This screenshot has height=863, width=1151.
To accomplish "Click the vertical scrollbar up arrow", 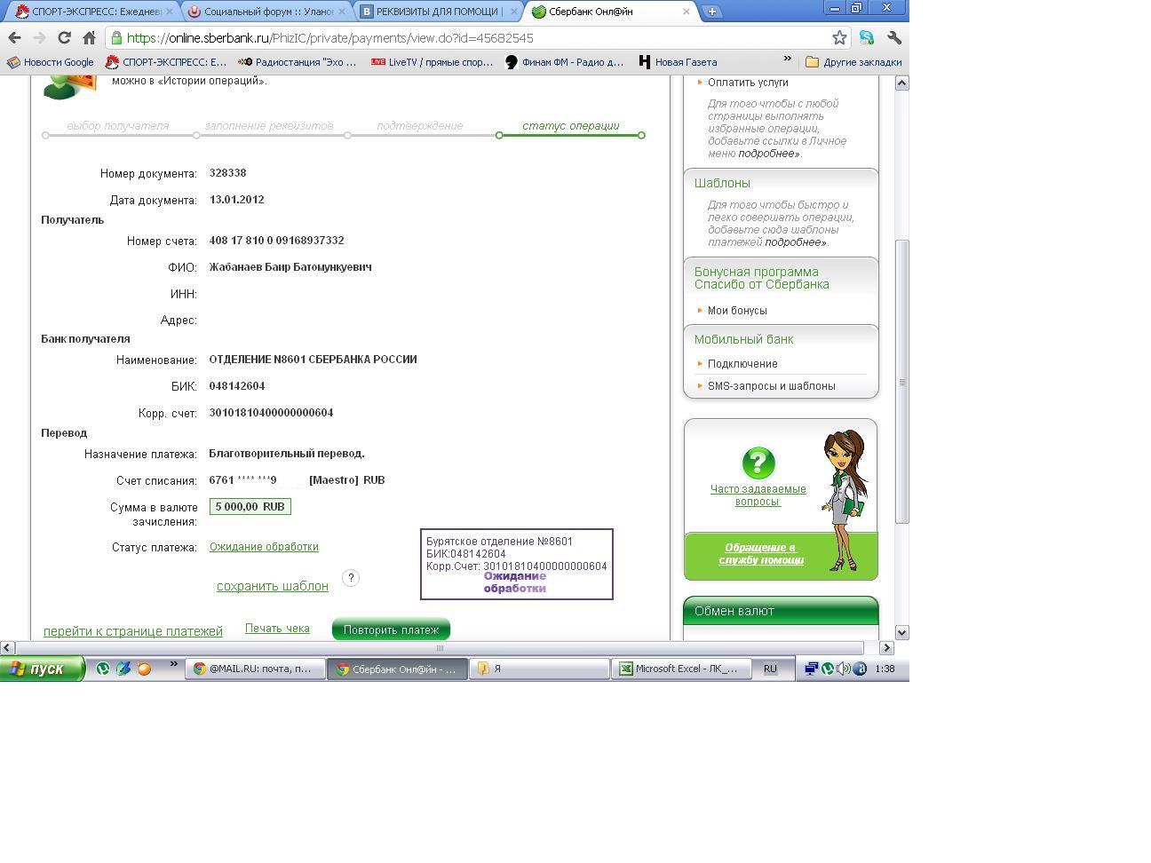I will point(901,83).
